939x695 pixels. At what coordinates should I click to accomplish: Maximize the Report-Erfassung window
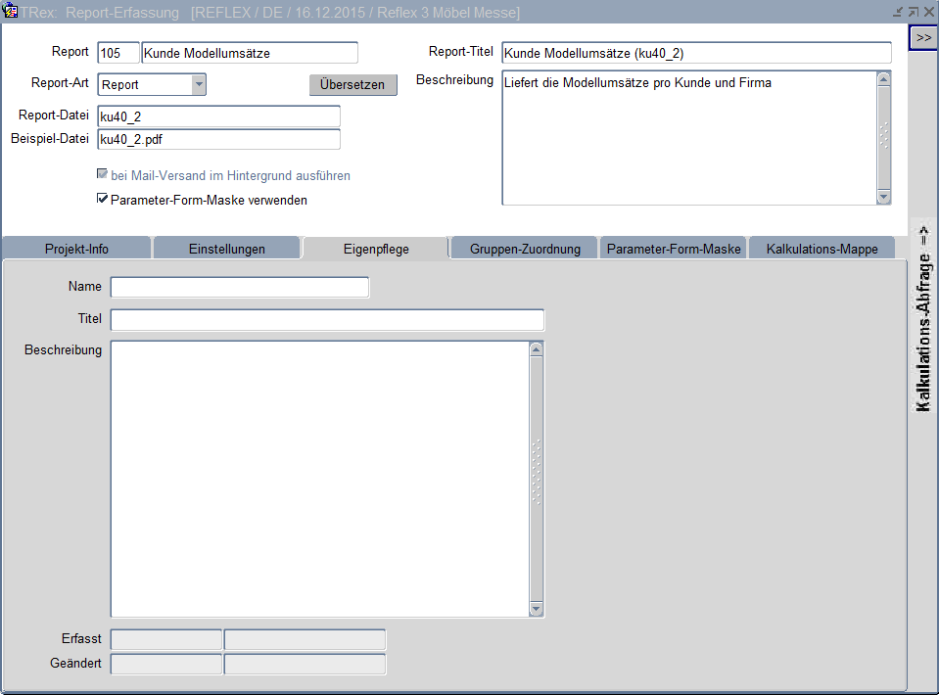click(x=913, y=12)
